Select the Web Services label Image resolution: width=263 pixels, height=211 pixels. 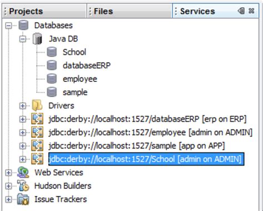click(59, 172)
